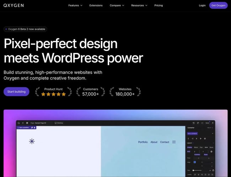Image resolution: width=231 pixels, height=177 pixels.
Task: Click the 'Pixel-perfect design' headline text
Action: (x=60, y=44)
